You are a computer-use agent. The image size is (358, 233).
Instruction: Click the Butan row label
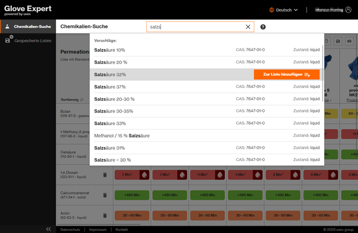pyautogui.click(x=74, y=114)
